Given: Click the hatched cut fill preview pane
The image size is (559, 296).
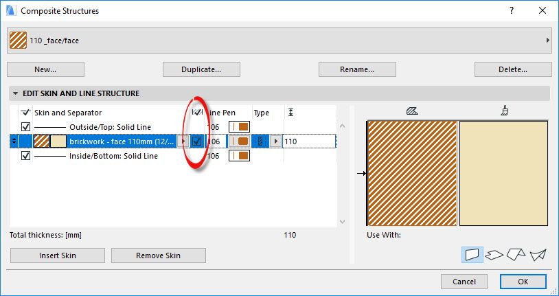Looking at the screenshot, I should [412, 173].
